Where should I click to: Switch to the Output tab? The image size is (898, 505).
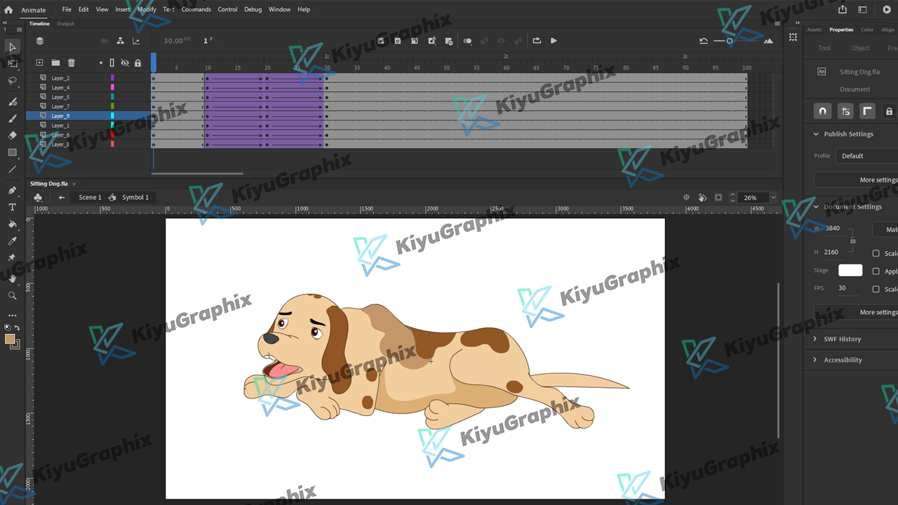pyautogui.click(x=65, y=24)
